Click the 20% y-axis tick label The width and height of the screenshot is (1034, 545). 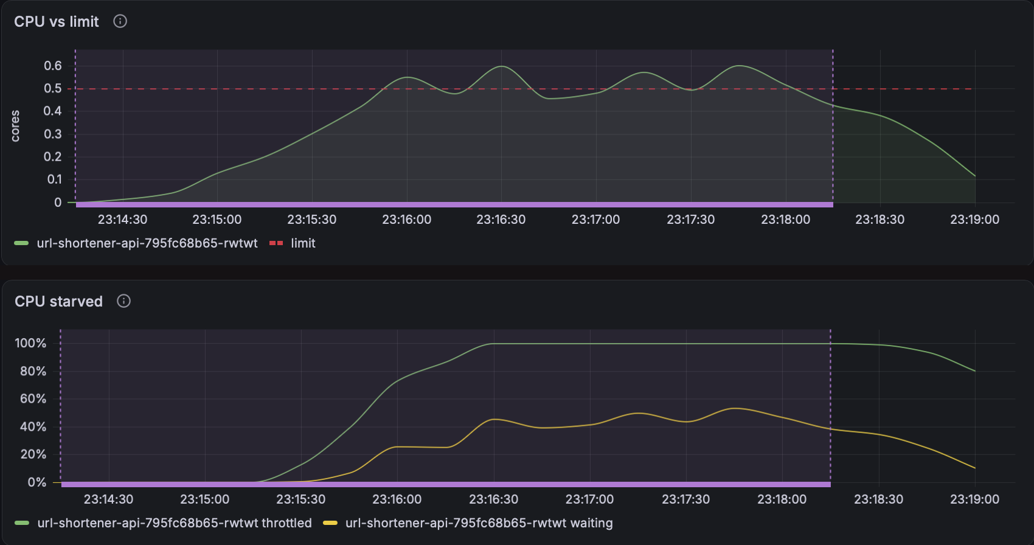pos(33,454)
